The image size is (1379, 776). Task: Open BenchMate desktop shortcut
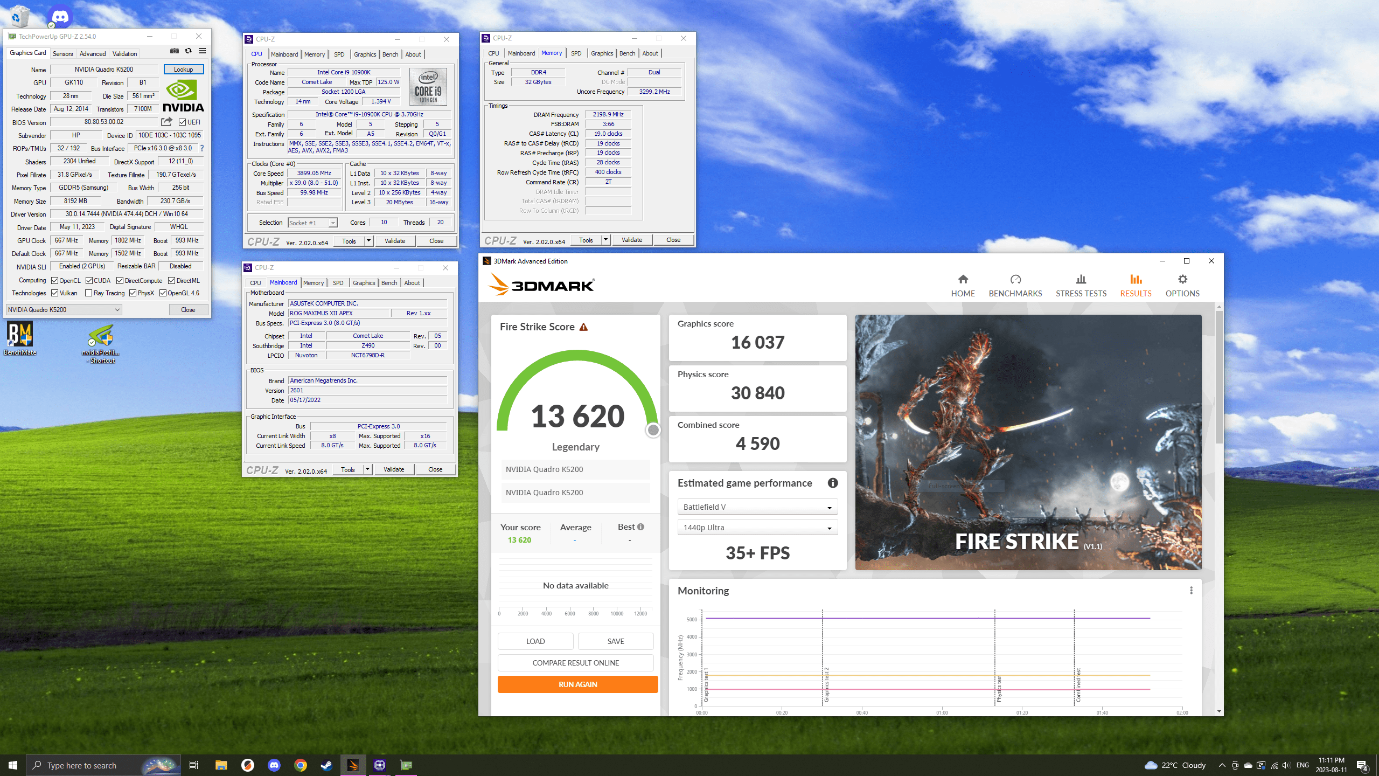pos(20,338)
